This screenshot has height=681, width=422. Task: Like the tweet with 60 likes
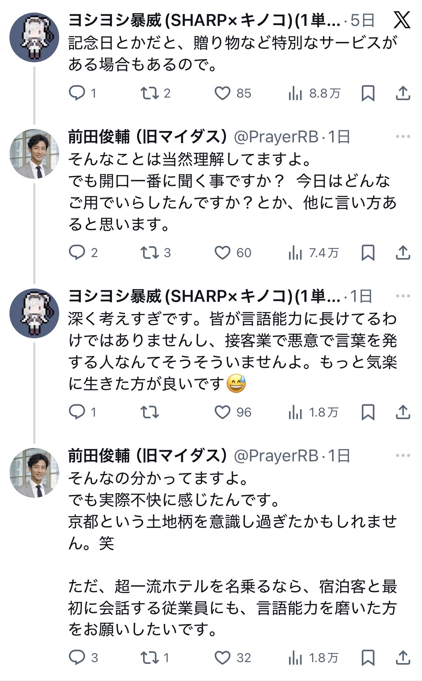[223, 253]
